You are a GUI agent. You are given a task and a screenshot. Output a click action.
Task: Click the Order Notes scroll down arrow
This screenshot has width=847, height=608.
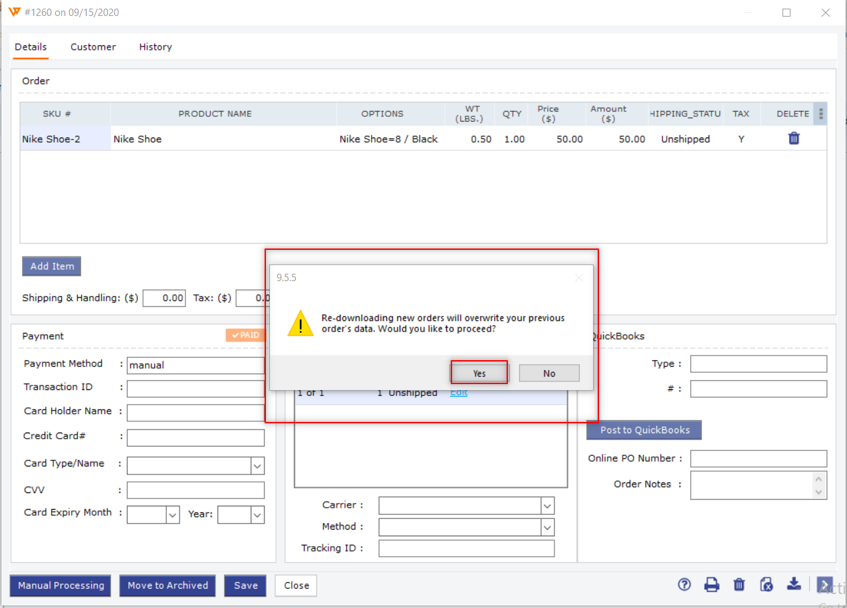[820, 492]
